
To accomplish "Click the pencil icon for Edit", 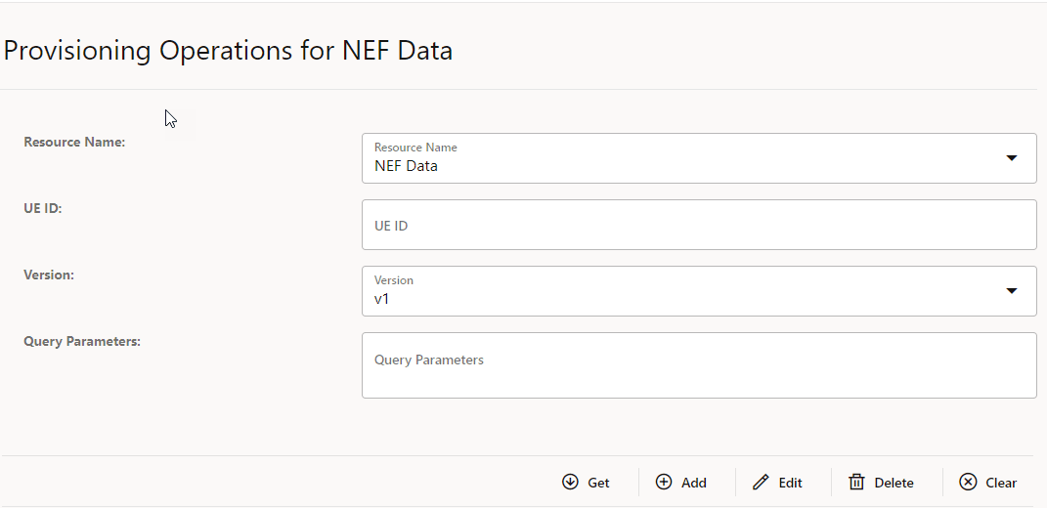I will pyautogui.click(x=761, y=482).
